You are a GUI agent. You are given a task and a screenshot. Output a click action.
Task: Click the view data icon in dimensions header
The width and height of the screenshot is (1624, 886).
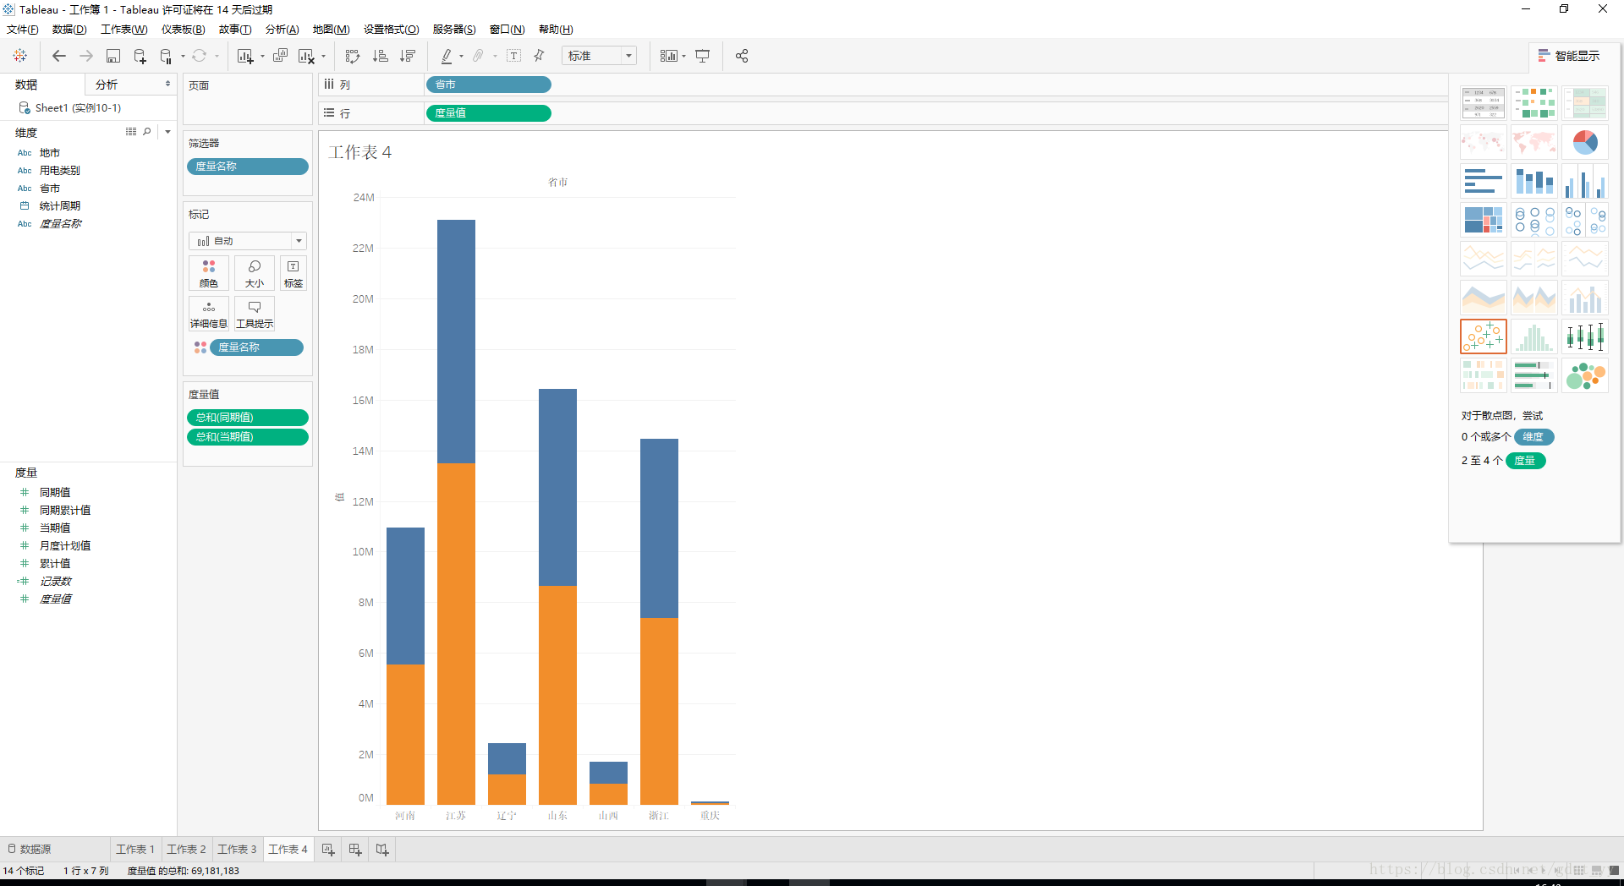[131, 132]
